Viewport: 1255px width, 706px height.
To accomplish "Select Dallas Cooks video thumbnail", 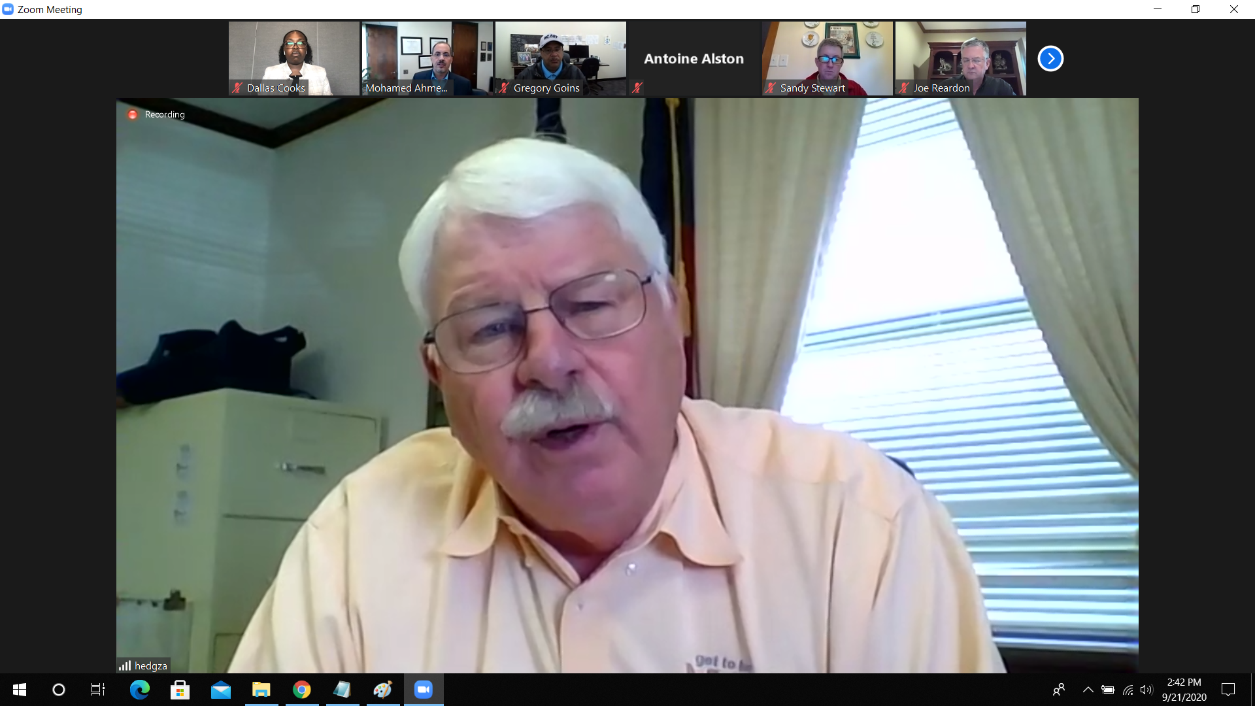I will (293, 58).
